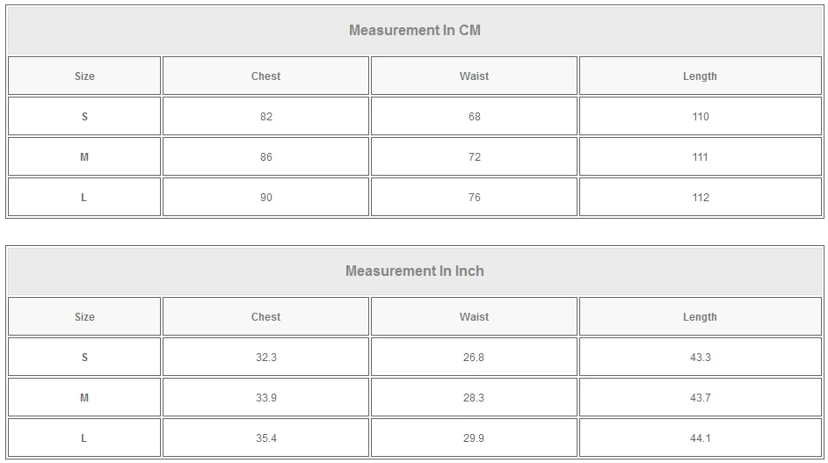Select the chest value 35.4 cell
828x463 pixels.
click(x=265, y=438)
